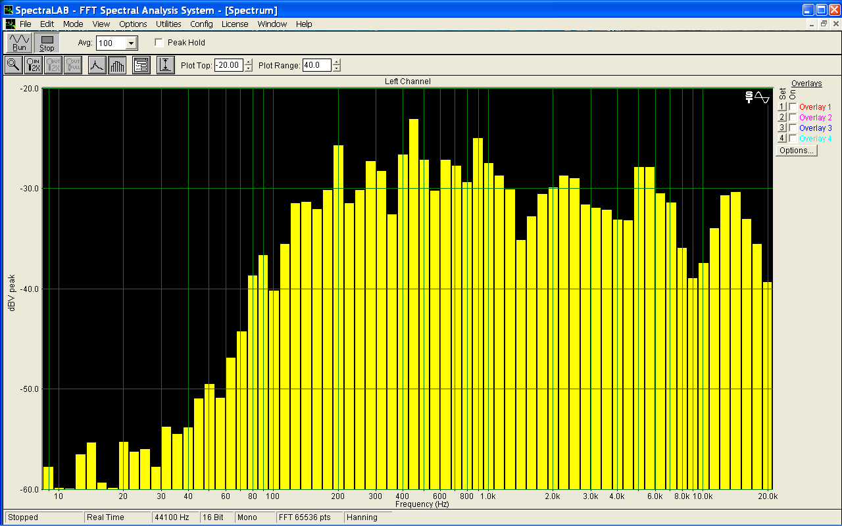Select the magnifier zoom tool
The height and width of the screenshot is (526, 842).
point(13,65)
